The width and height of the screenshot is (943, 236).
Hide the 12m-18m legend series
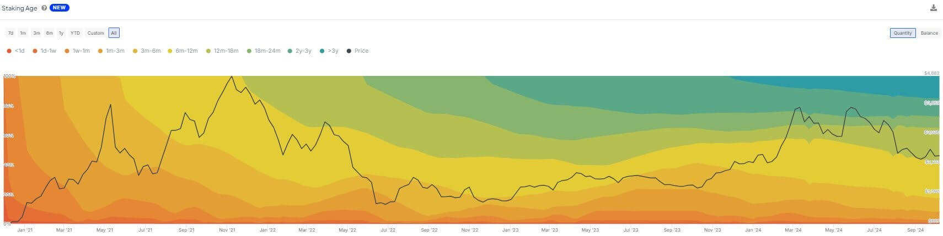pyautogui.click(x=222, y=51)
